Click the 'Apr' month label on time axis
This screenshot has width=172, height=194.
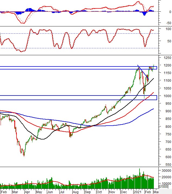[27, 192]
